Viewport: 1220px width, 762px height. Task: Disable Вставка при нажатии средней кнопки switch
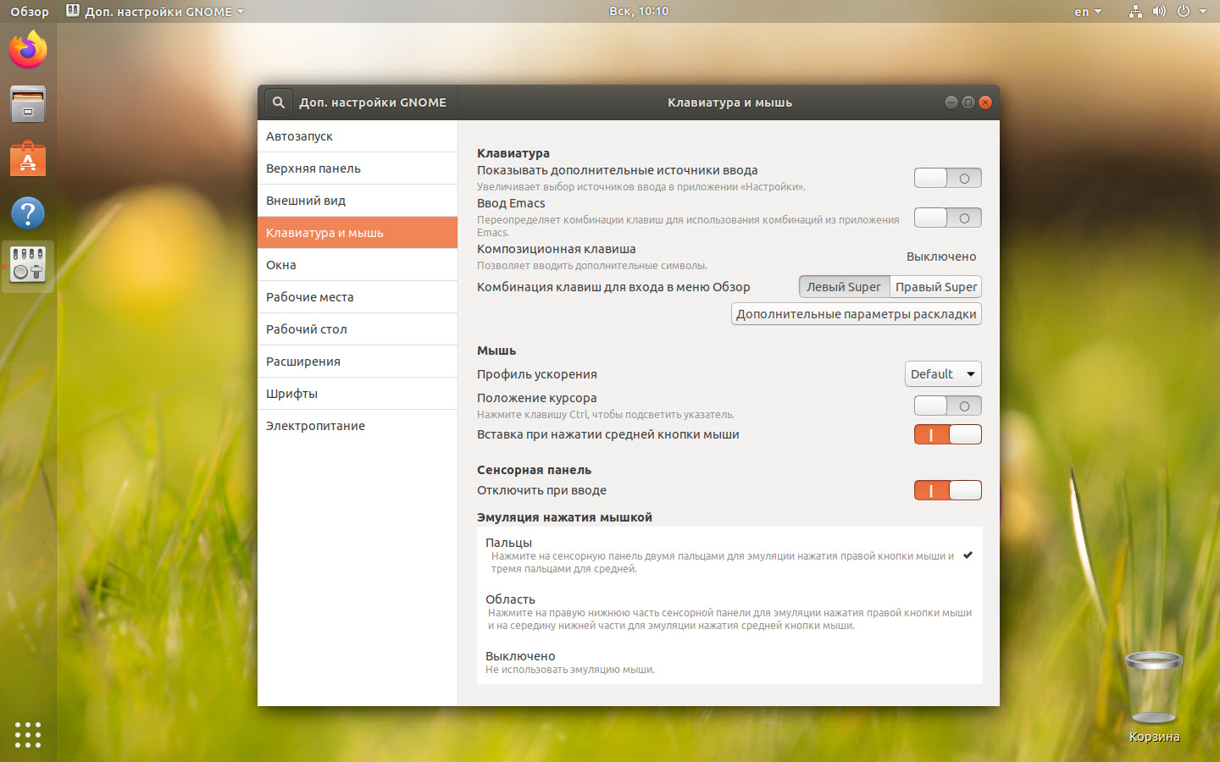[x=947, y=434]
